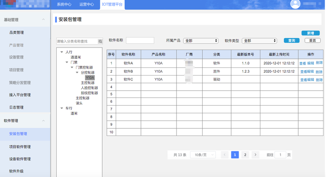This screenshot has height=177, width=326.
Task: Click the 软件名称 input field
Action: point(140,41)
